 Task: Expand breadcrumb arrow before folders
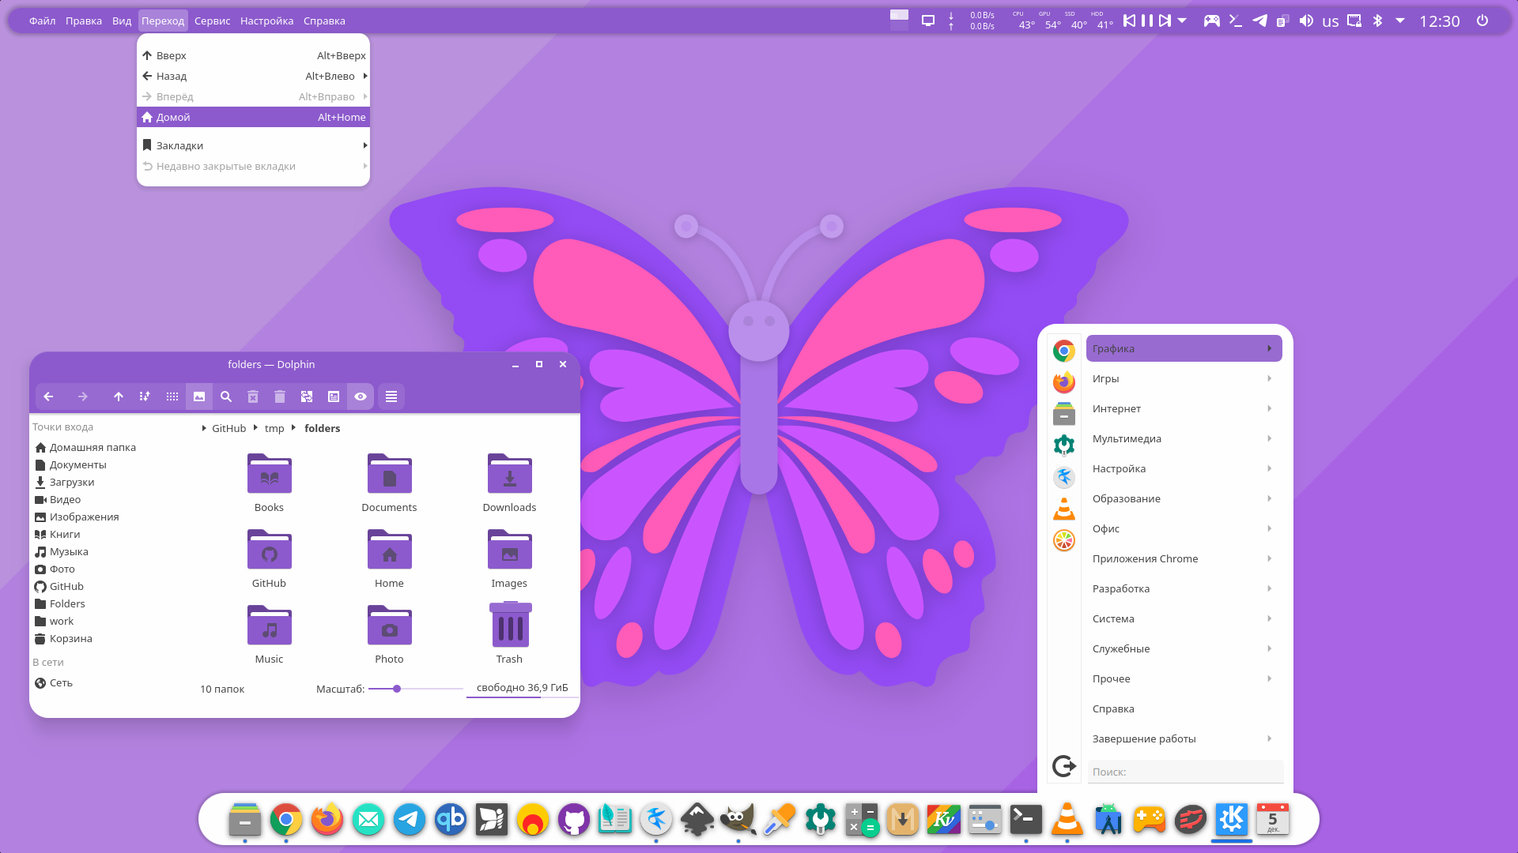(293, 428)
